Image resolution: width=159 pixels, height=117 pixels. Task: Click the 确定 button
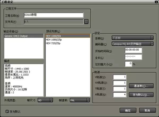coord(127,110)
